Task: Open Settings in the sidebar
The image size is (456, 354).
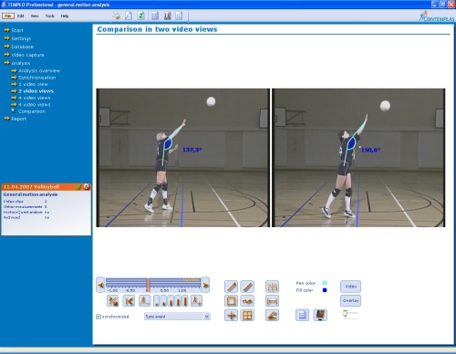Action: [21, 38]
